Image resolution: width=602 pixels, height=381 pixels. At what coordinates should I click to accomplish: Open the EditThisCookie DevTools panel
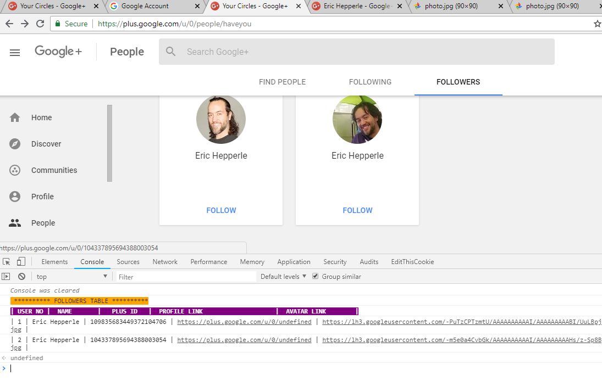pyautogui.click(x=412, y=262)
